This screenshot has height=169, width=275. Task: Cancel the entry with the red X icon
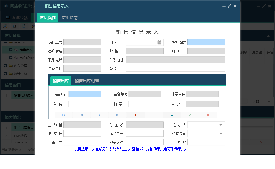[208, 115]
